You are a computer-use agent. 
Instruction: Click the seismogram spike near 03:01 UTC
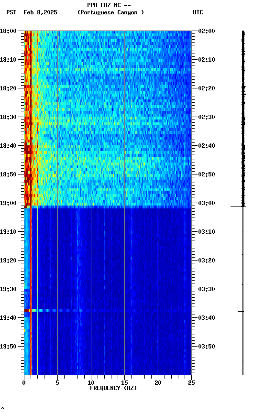(x=238, y=206)
